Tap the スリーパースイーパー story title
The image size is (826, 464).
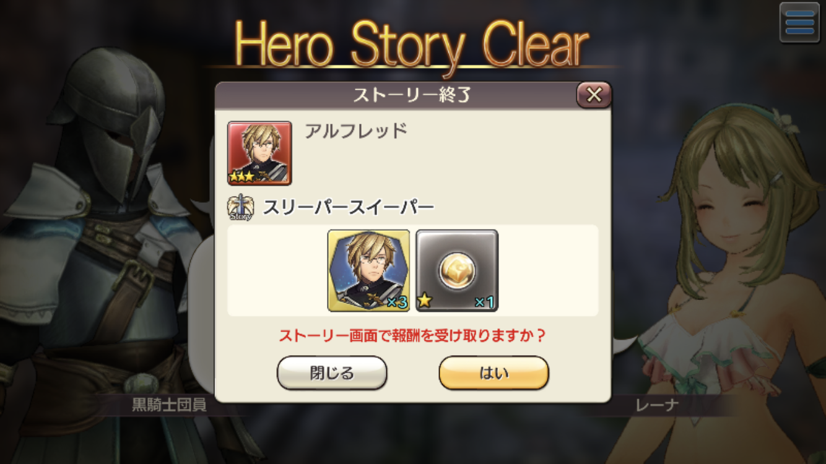(x=349, y=208)
